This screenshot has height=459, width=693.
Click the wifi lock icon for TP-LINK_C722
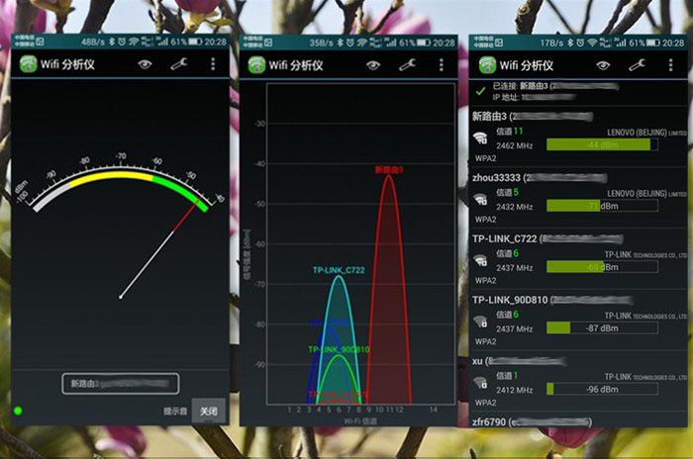480,260
